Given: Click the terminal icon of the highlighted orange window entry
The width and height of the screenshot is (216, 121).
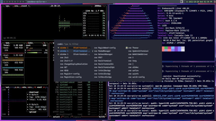Looking at the screenshot, I should (58, 48).
